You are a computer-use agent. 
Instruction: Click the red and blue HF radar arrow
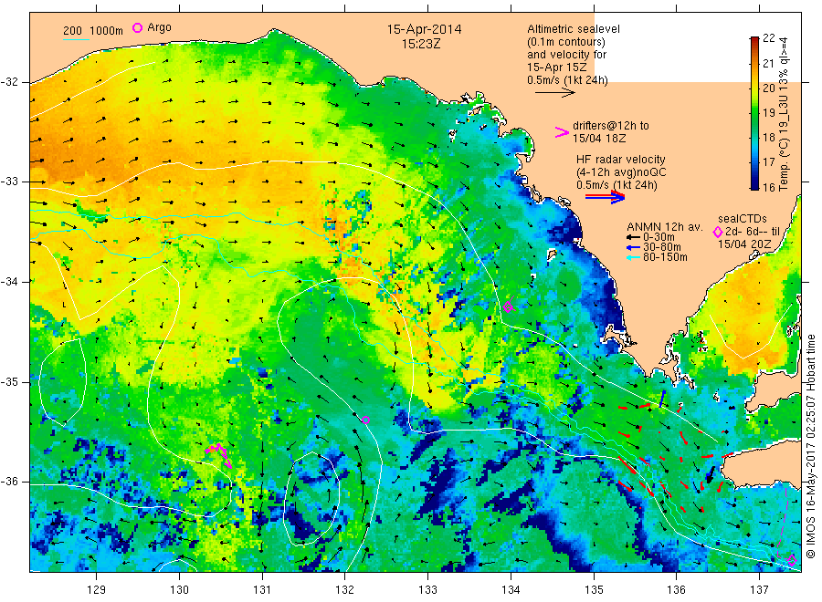coord(605,197)
